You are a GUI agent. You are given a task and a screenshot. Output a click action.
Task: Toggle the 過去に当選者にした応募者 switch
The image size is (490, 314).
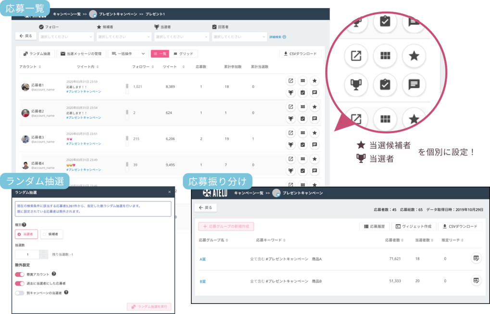[x=19, y=283]
